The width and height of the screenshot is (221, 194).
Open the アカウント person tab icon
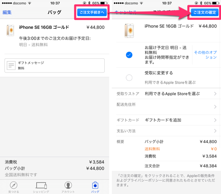[68, 185]
